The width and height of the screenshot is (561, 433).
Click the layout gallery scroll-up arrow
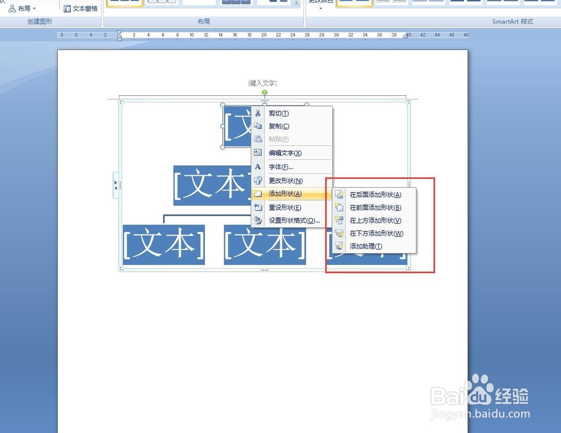(296, 2)
